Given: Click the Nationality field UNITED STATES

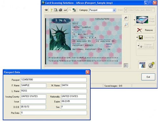Looking at the screenshot, I should click(x=74, y=96).
